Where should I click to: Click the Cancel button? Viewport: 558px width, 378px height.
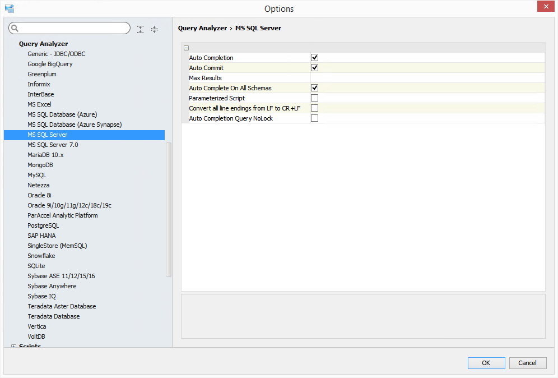pos(527,363)
